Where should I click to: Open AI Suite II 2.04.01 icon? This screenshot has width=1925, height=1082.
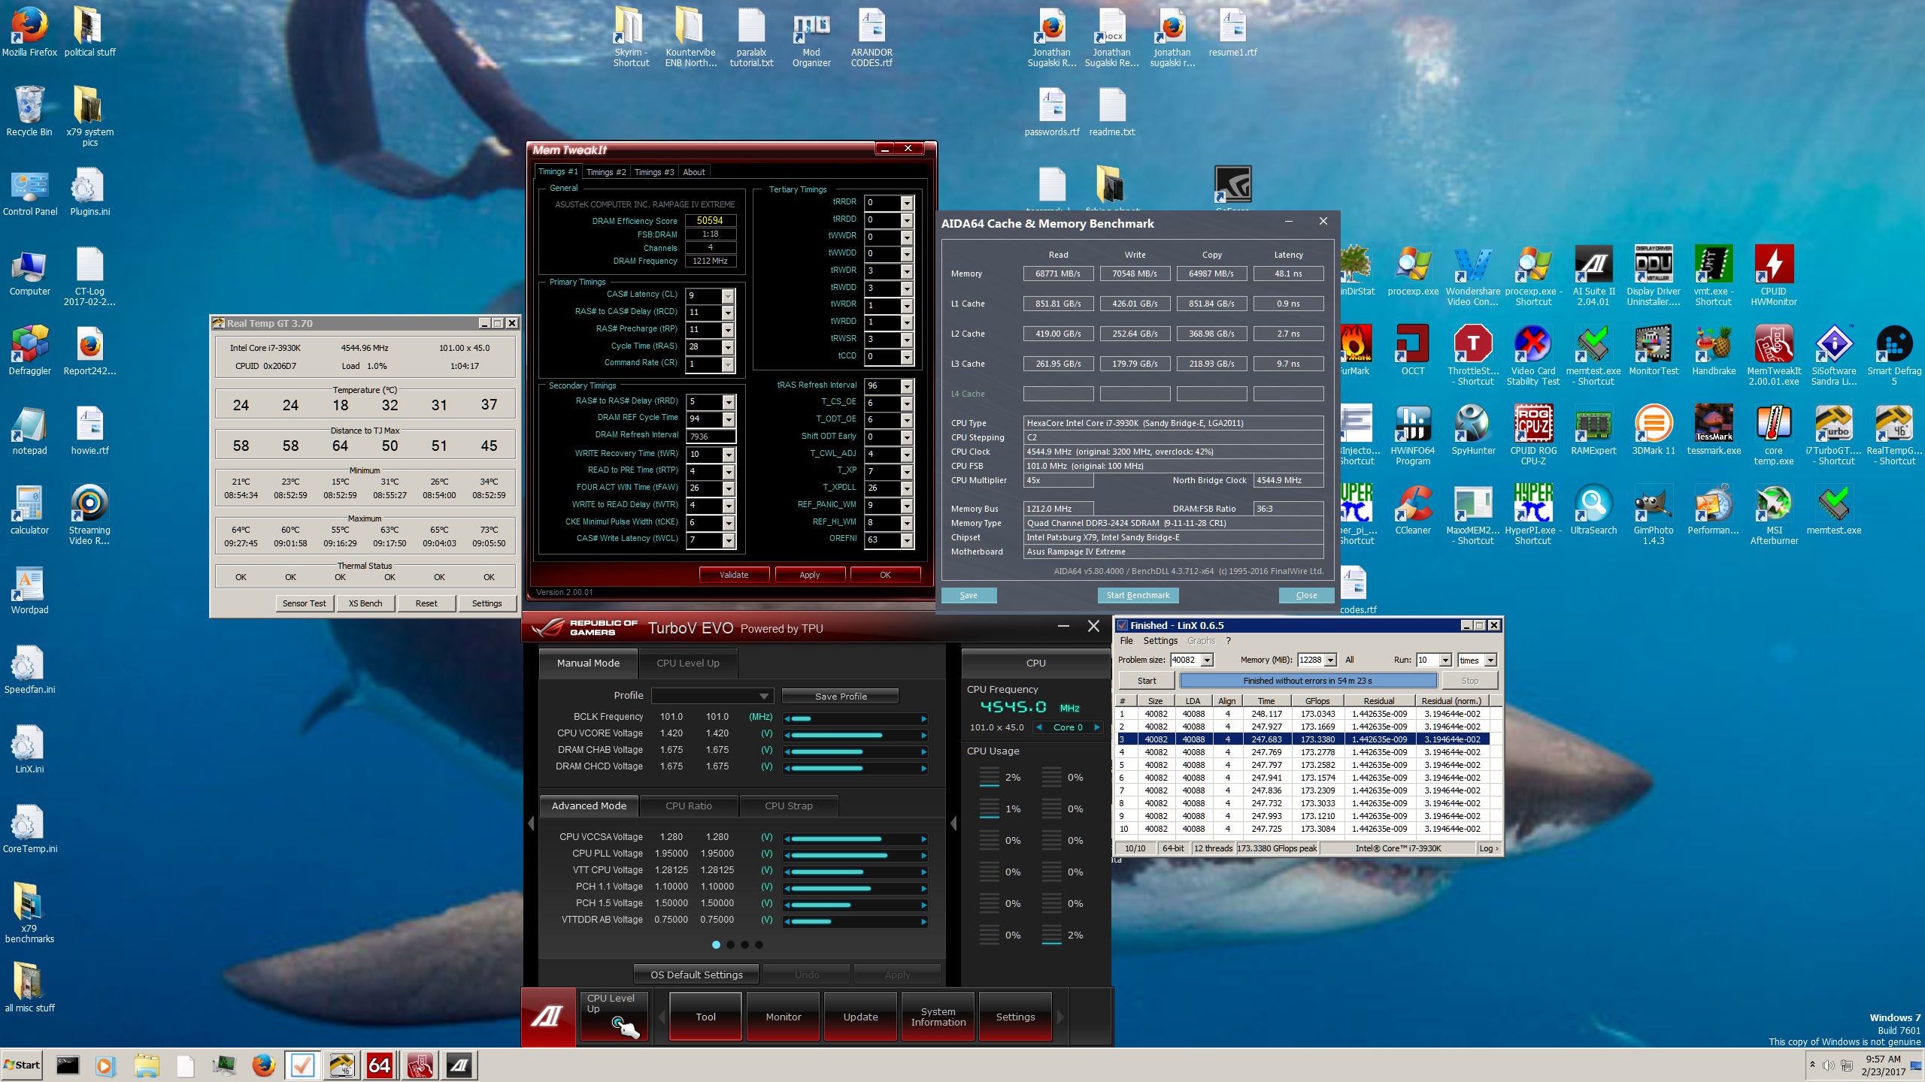(1593, 275)
